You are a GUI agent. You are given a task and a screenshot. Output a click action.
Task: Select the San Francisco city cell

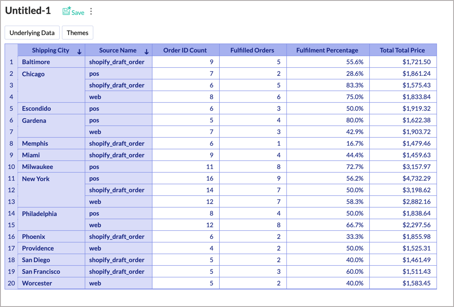point(41,272)
